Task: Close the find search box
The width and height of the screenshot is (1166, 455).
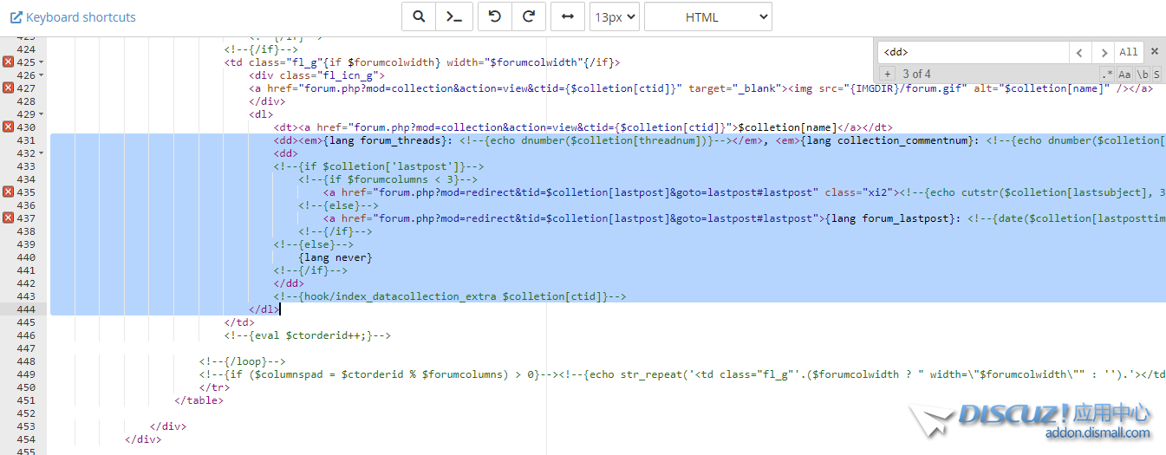Action: pos(1154,52)
